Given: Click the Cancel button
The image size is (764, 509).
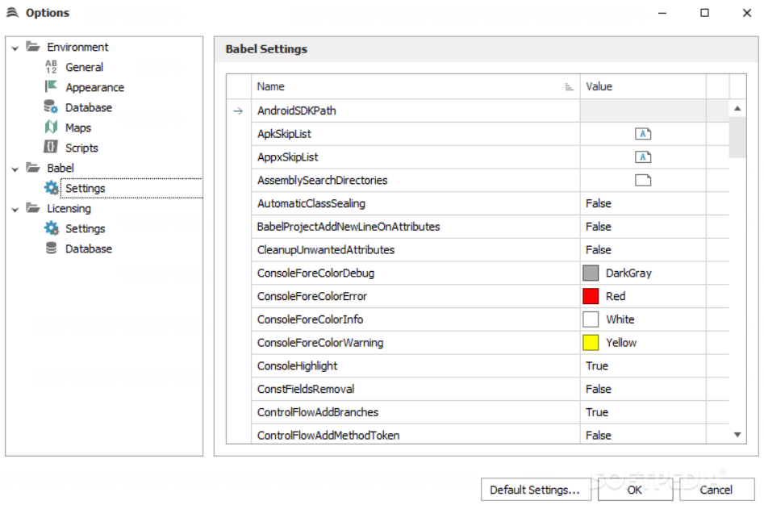Looking at the screenshot, I should (x=716, y=490).
